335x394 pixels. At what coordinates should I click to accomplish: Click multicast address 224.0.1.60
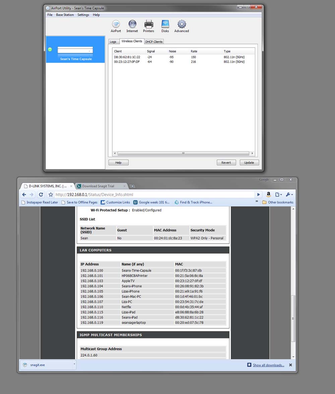tap(89, 355)
